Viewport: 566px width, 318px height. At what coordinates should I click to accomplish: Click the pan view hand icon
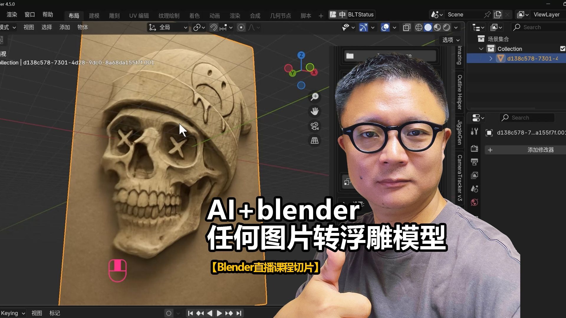(x=315, y=111)
